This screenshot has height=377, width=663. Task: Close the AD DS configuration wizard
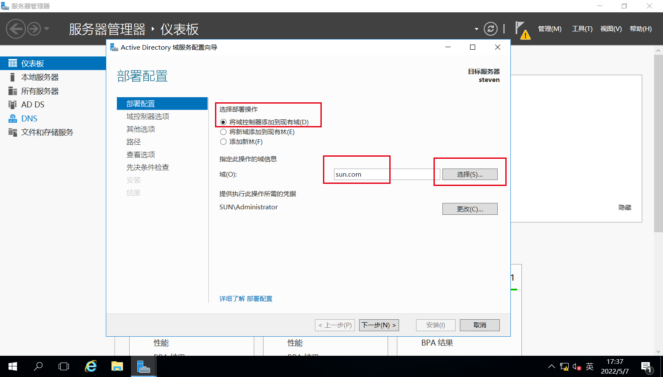click(498, 47)
